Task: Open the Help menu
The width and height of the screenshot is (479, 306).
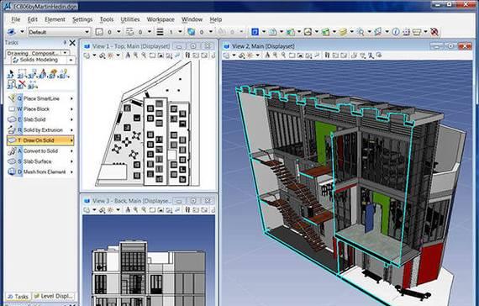Action: 215,19
